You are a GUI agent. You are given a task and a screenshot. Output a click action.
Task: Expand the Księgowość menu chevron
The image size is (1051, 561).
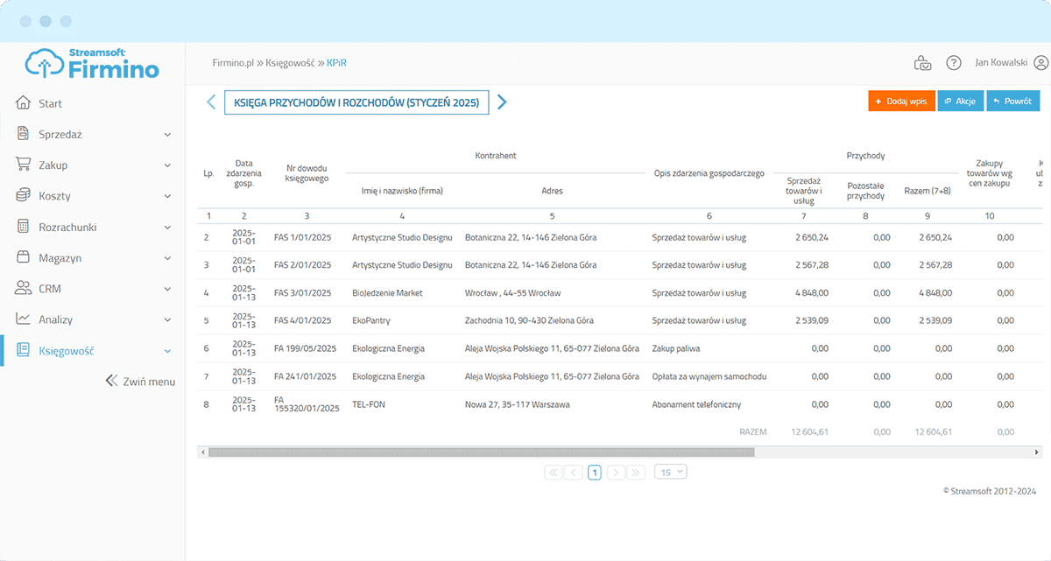coord(167,352)
